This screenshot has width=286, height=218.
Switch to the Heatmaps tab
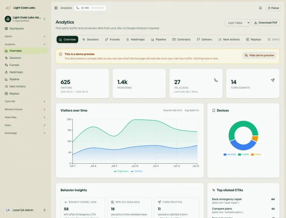[x=135, y=40]
